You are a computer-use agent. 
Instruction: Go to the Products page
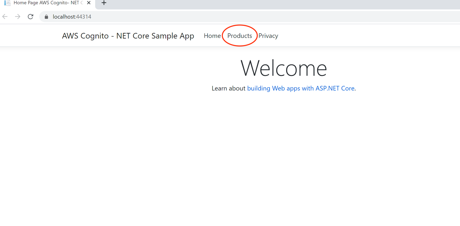[239, 36]
